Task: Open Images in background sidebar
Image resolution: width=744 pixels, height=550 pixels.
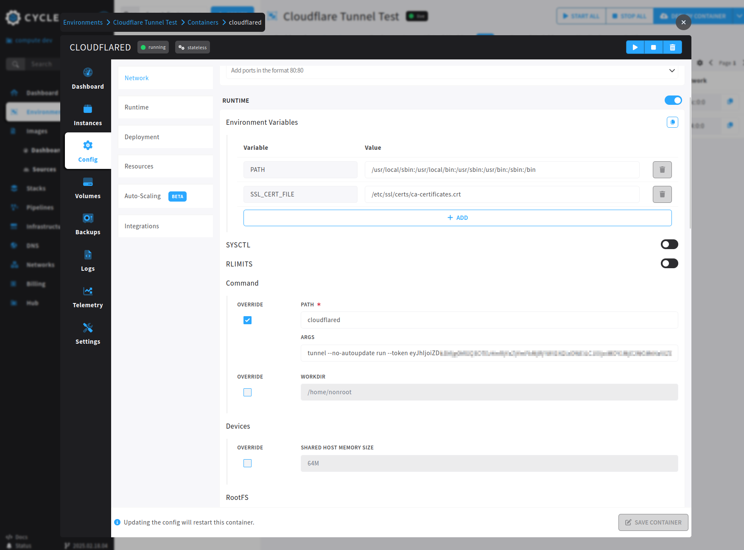Action: coord(36,131)
